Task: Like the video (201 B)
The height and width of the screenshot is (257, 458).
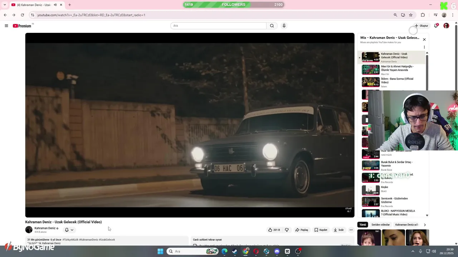Action: (x=274, y=230)
